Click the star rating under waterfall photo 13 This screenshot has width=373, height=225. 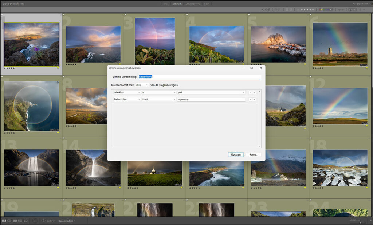click(x=9, y=188)
